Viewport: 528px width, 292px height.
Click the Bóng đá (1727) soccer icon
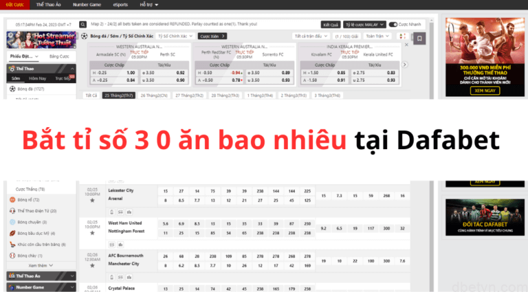pyautogui.click(x=12, y=89)
